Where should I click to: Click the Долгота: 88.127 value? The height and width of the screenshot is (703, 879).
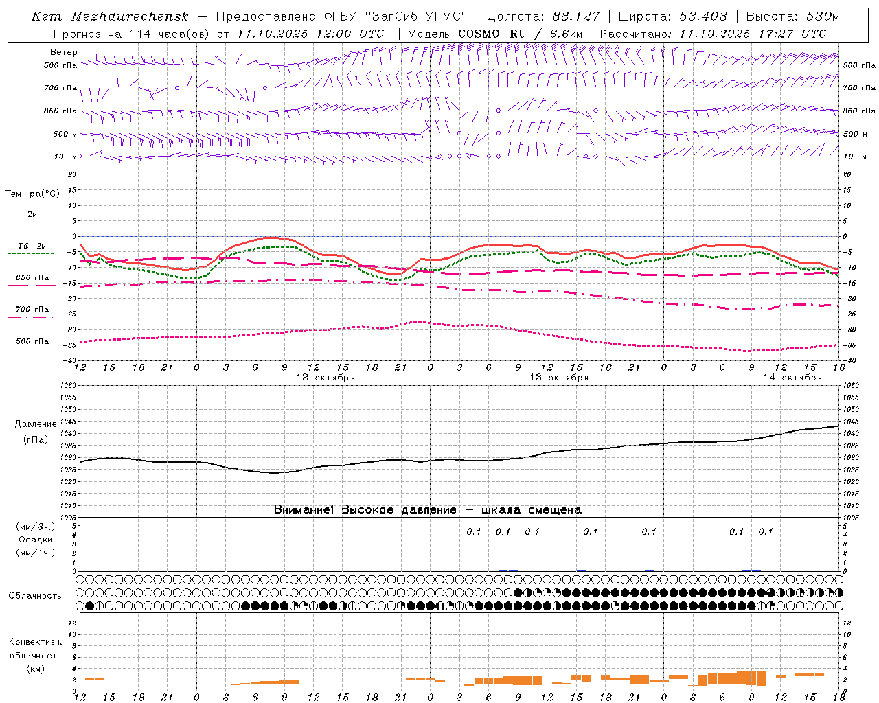click(x=543, y=16)
